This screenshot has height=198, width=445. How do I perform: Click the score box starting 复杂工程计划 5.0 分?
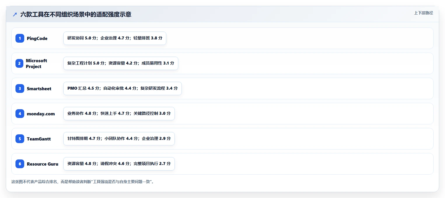pos(121,63)
